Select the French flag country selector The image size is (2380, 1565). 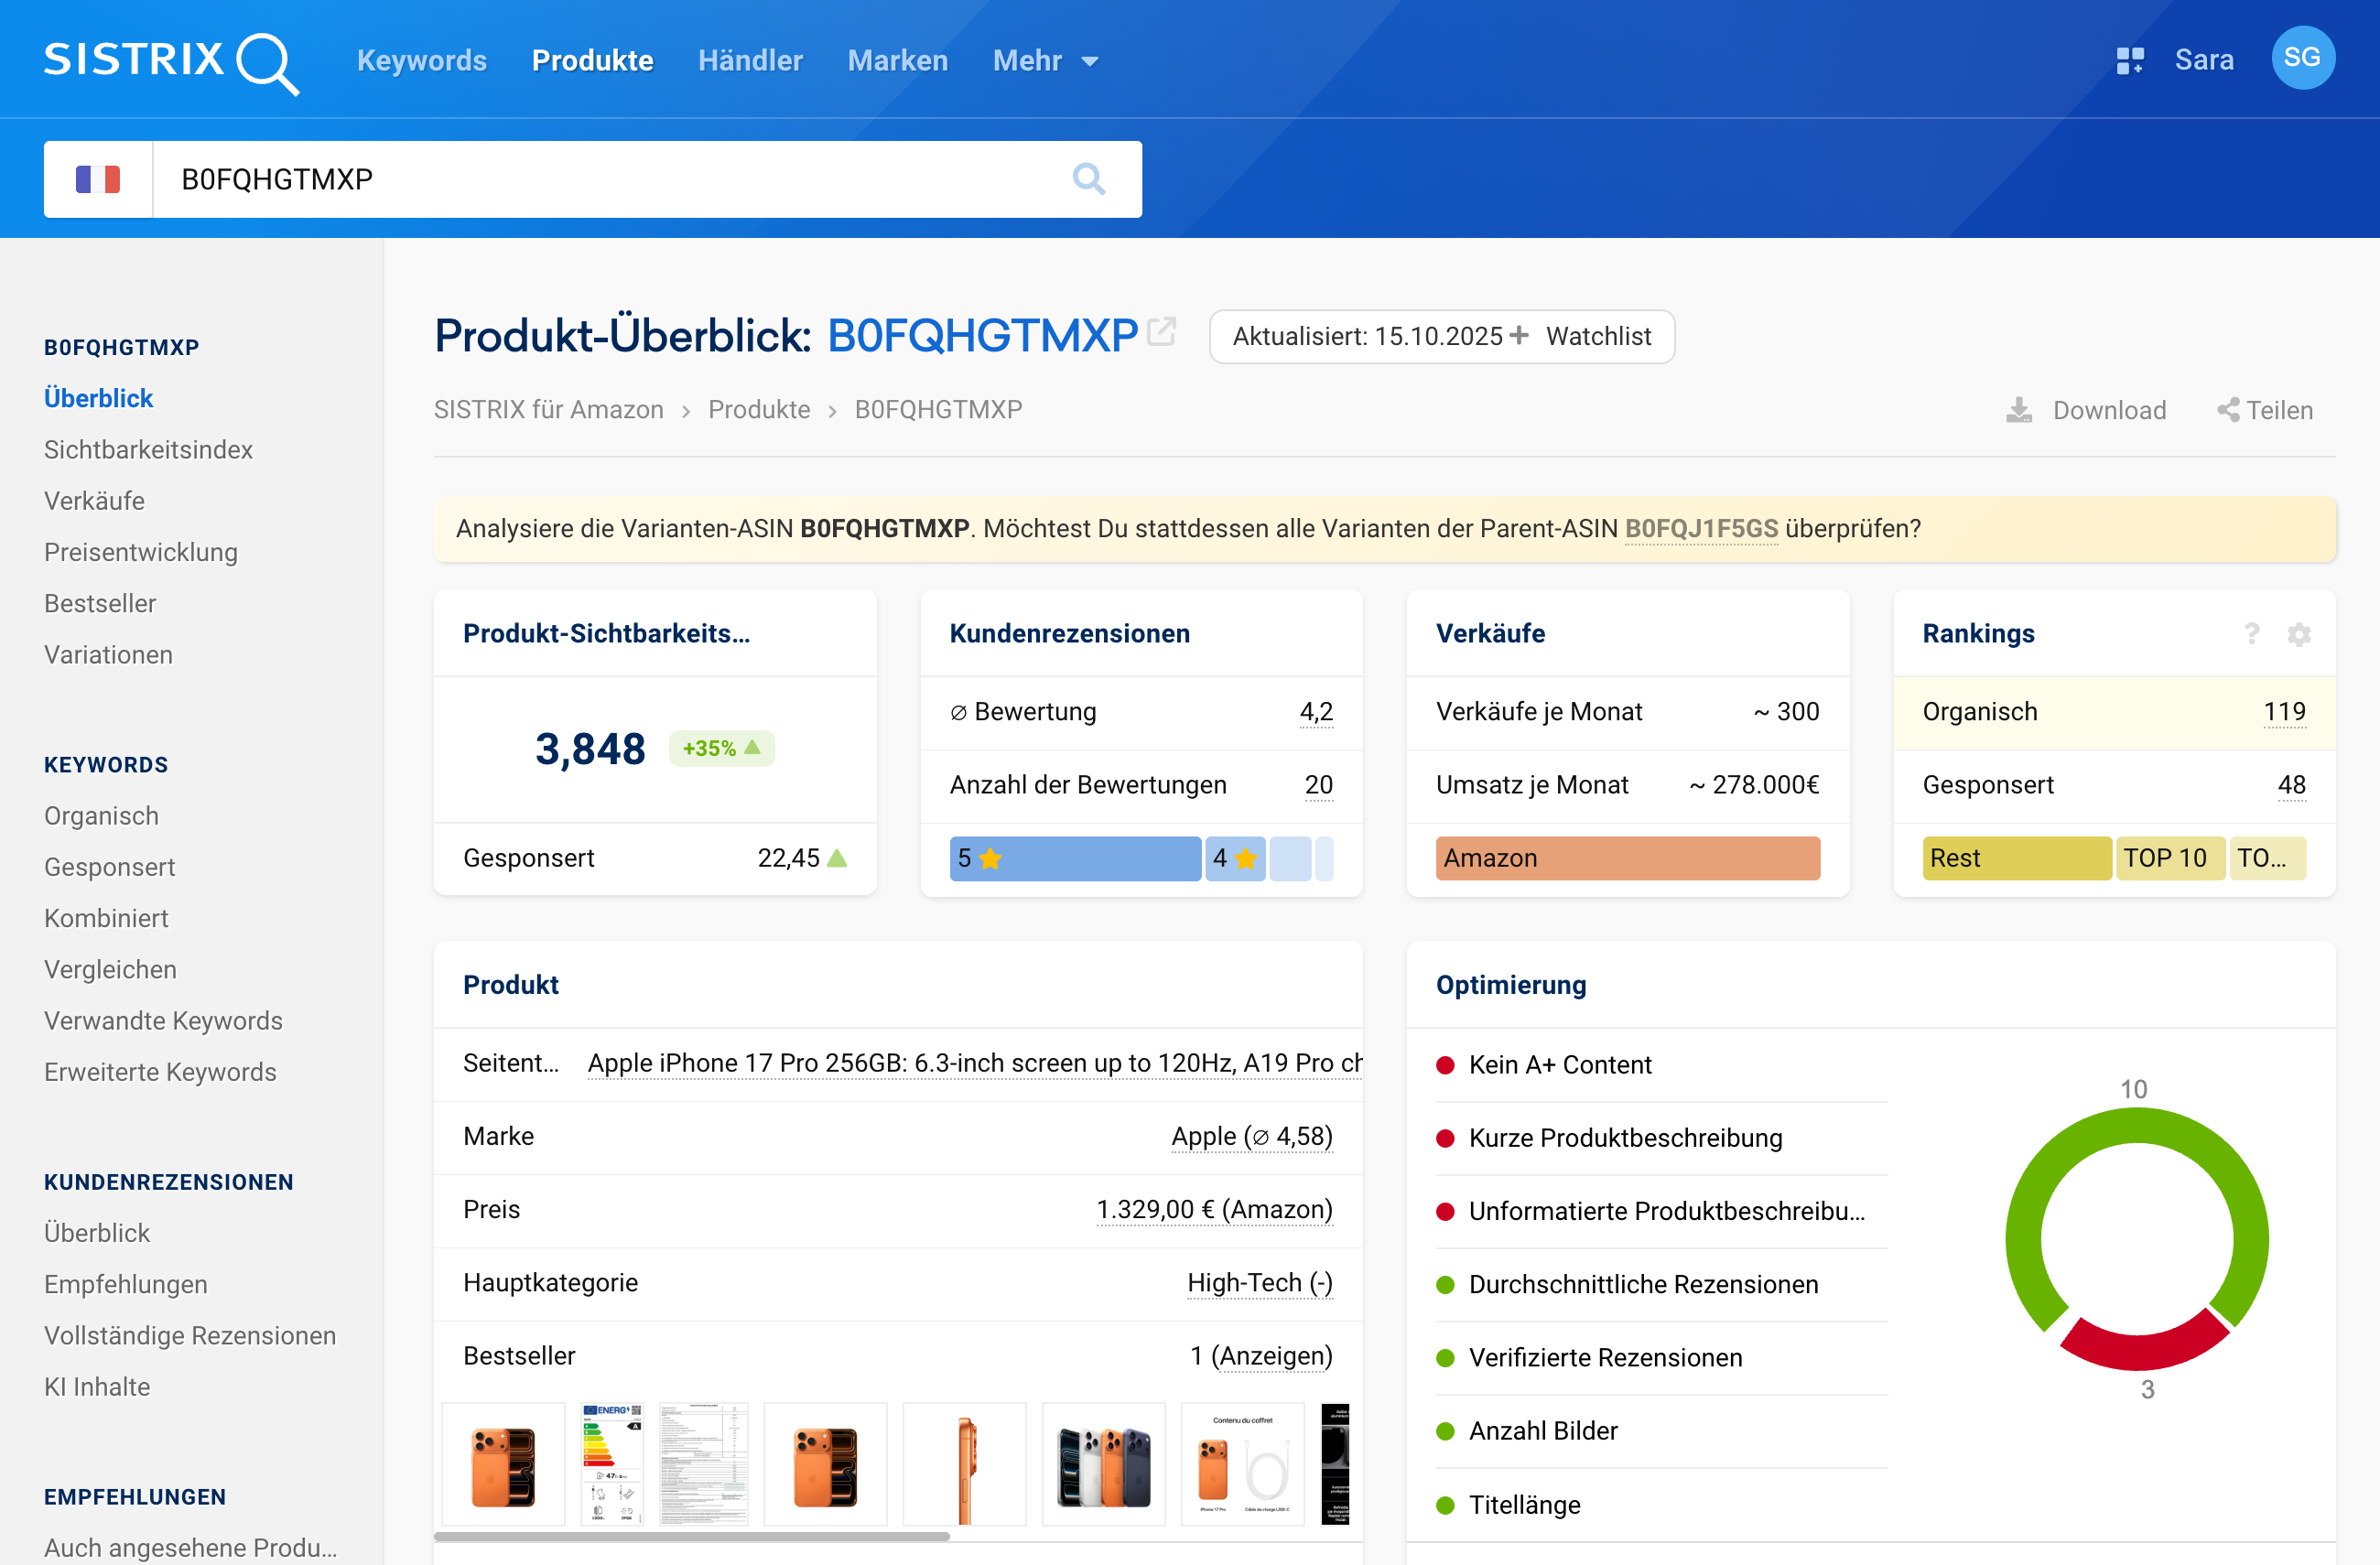98,179
